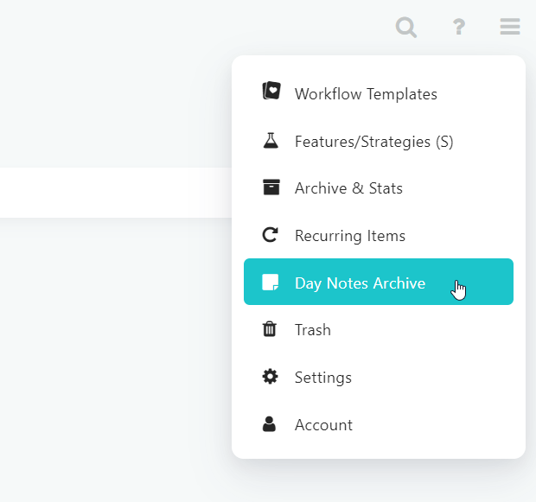Toggle the hamburger menu icon
The image size is (536, 502).
pos(510,27)
